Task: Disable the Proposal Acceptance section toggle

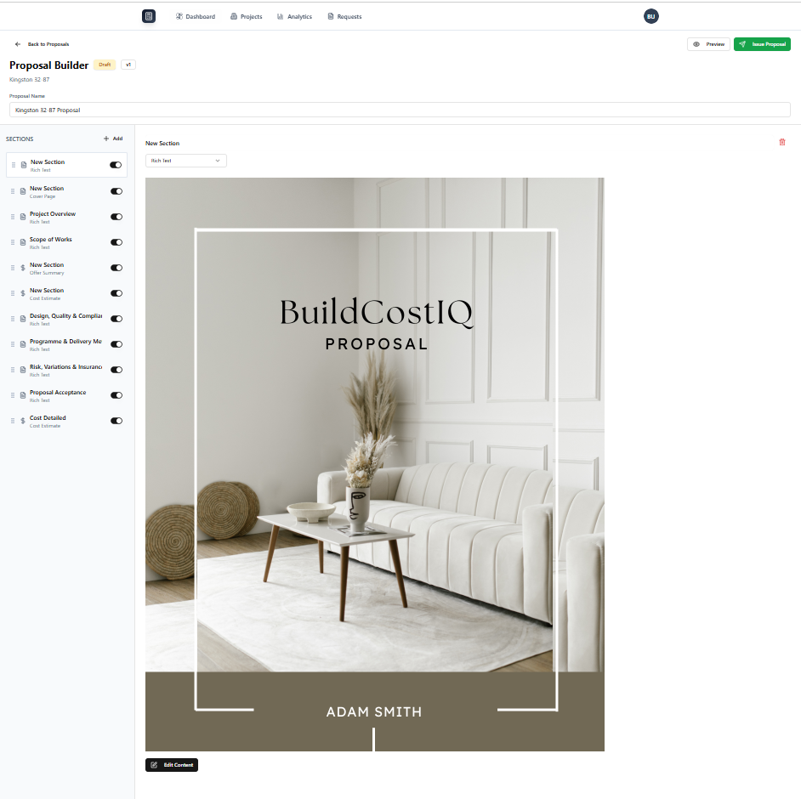Action: pyautogui.click(x=116, y=395)
